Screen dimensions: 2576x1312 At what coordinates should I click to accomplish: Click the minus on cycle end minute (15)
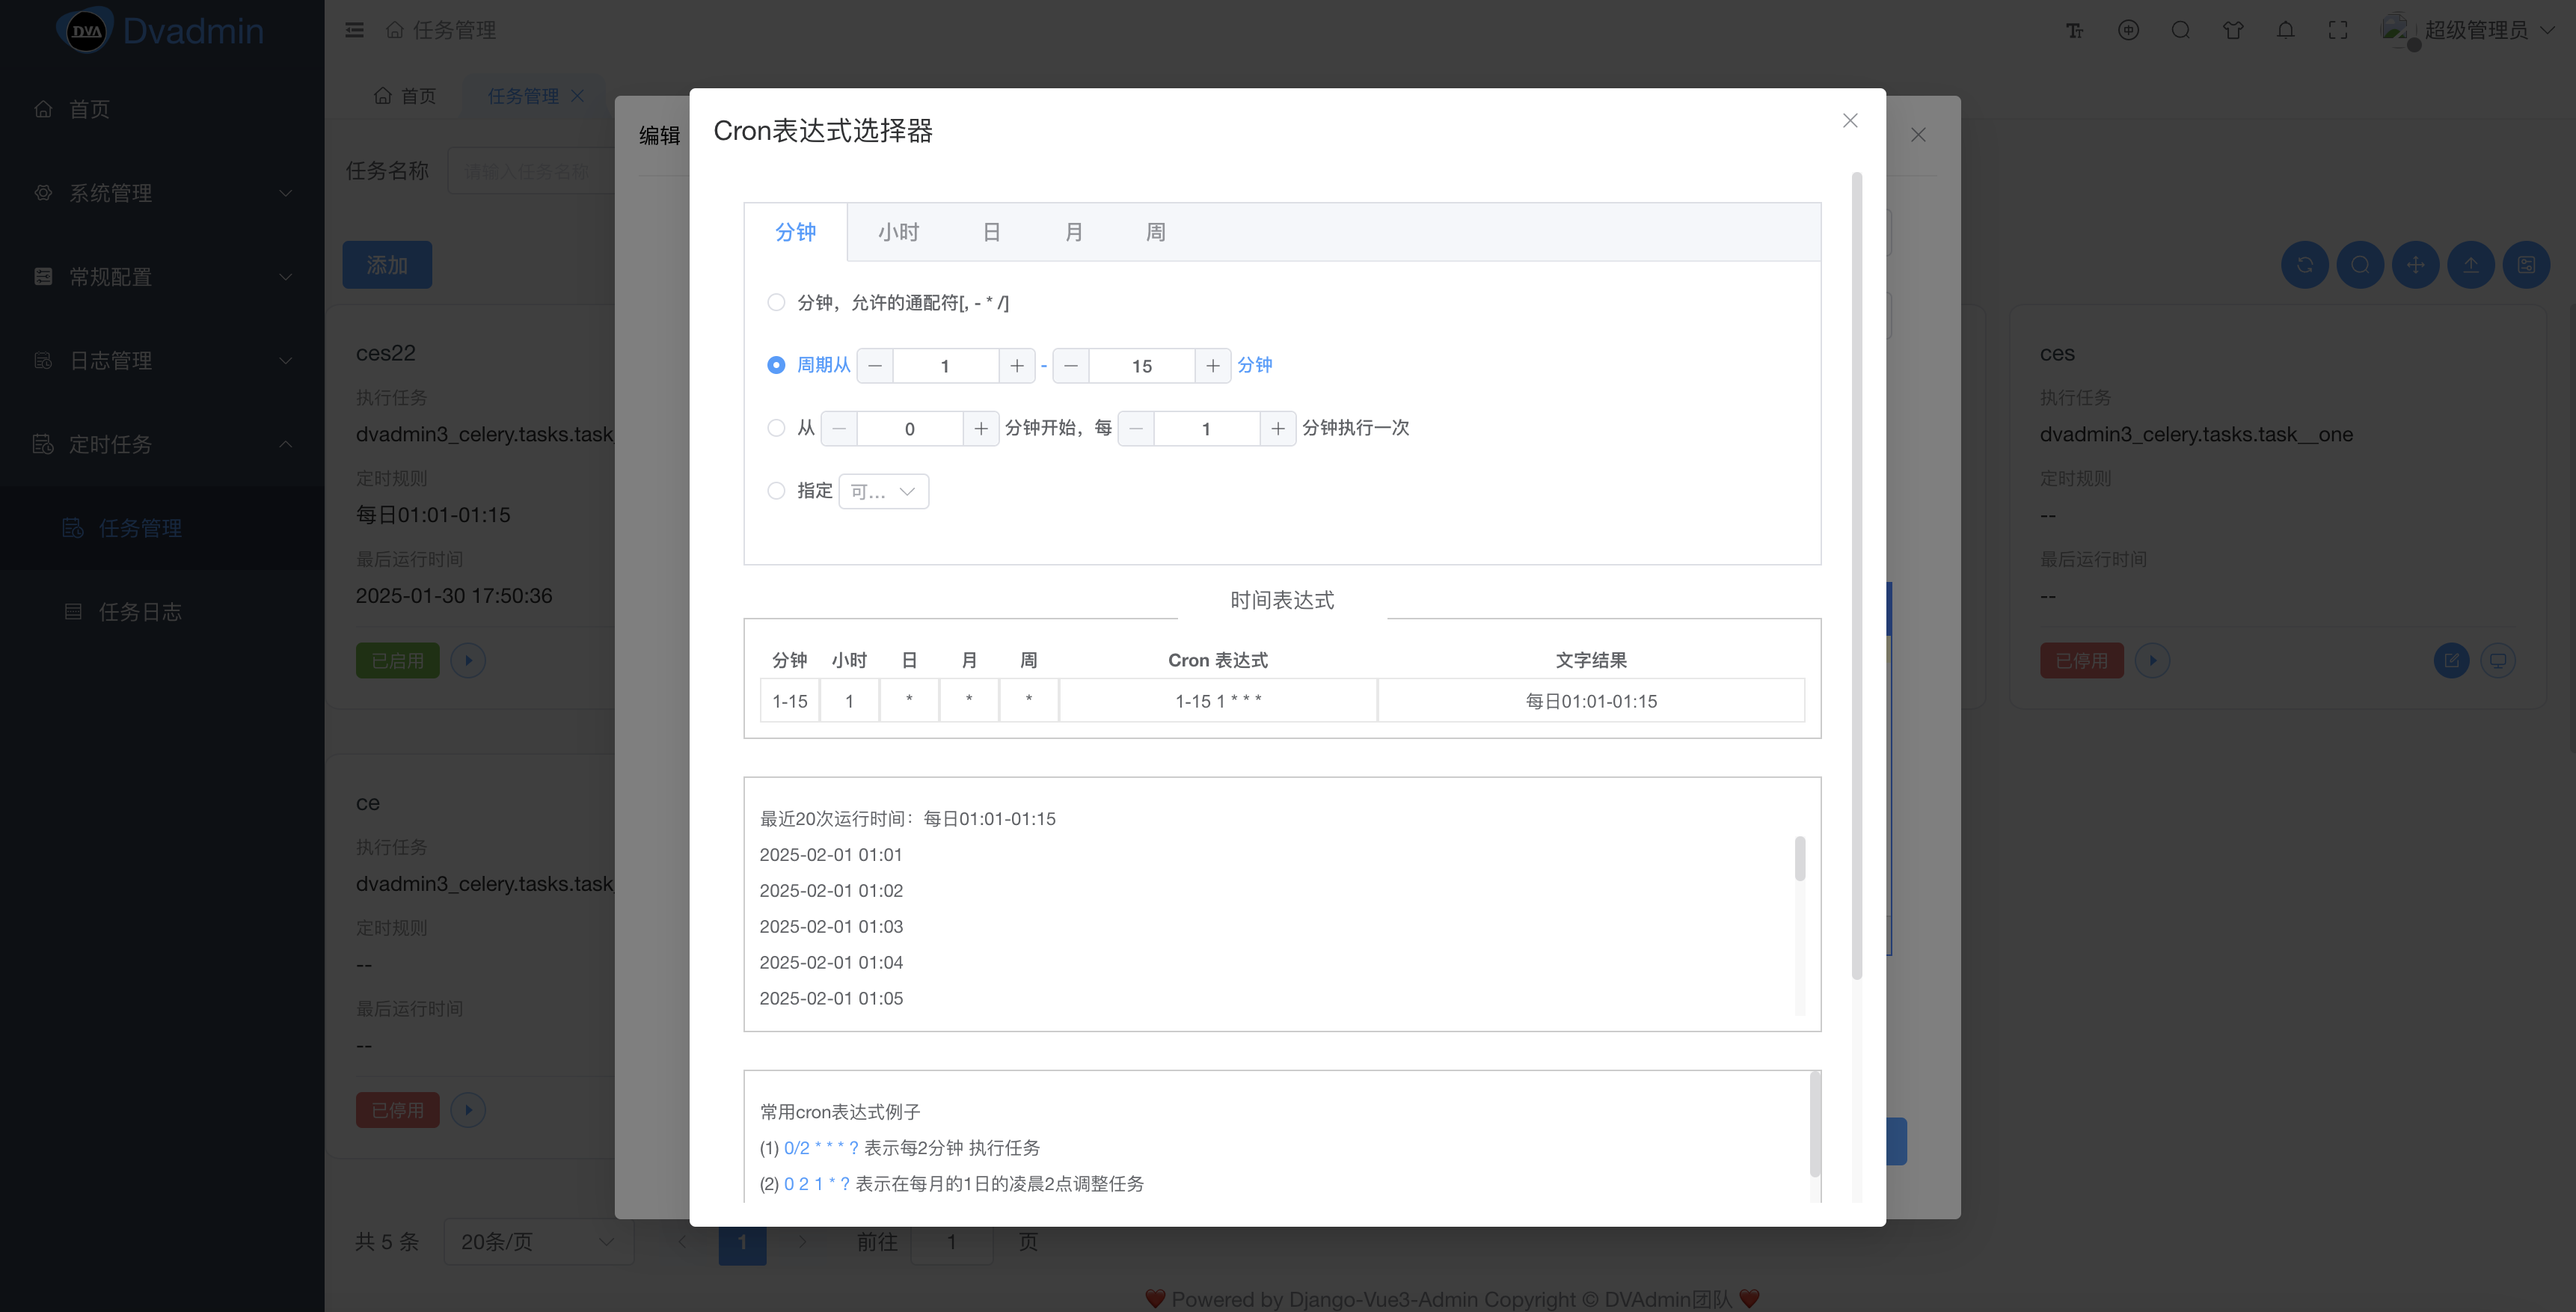point(1071,366)
